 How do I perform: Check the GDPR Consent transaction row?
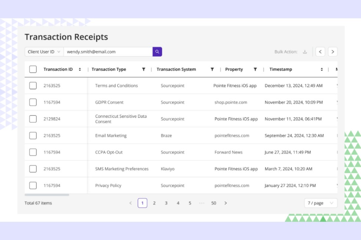point(32,102)
